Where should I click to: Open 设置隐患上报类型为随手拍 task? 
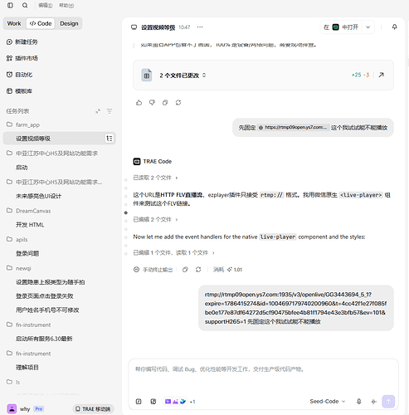pyautogui.click(x=51, y=282)
